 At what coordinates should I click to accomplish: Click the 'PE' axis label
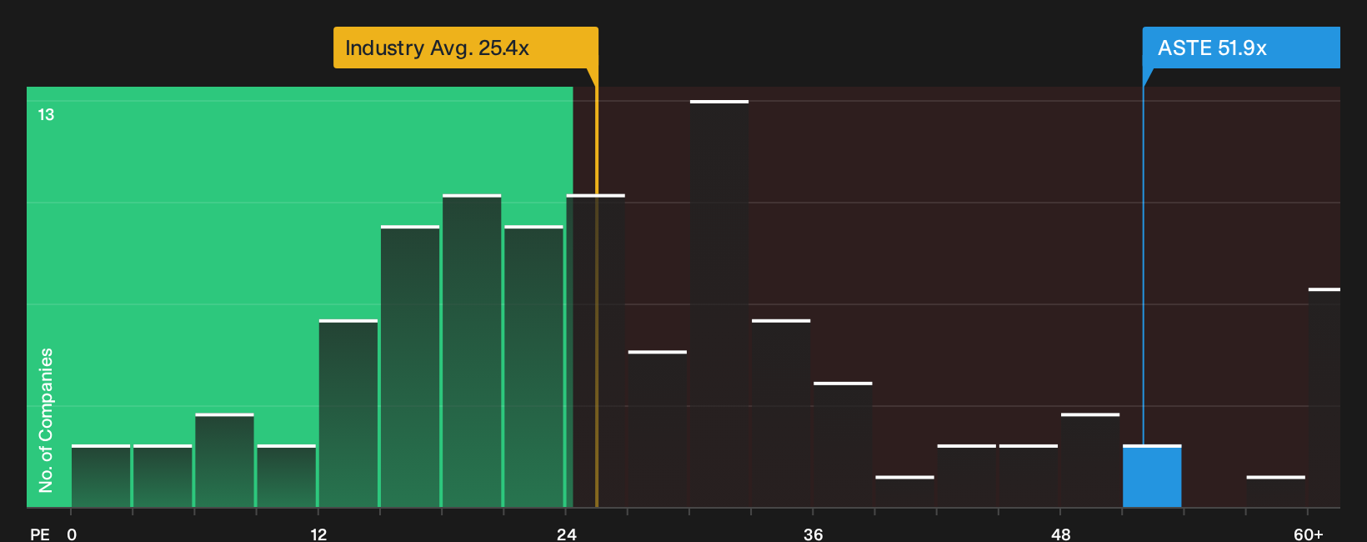click(x=39, y=534)
